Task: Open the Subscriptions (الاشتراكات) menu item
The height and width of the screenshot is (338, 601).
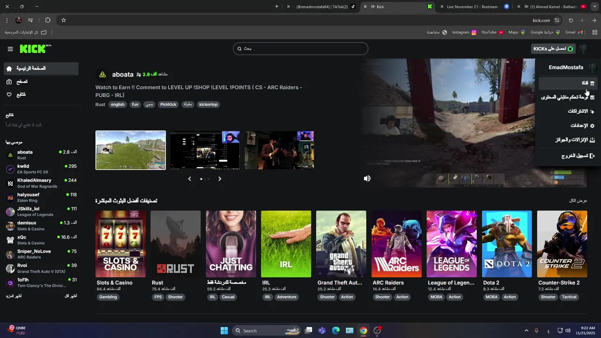Action: coord(567,111)
